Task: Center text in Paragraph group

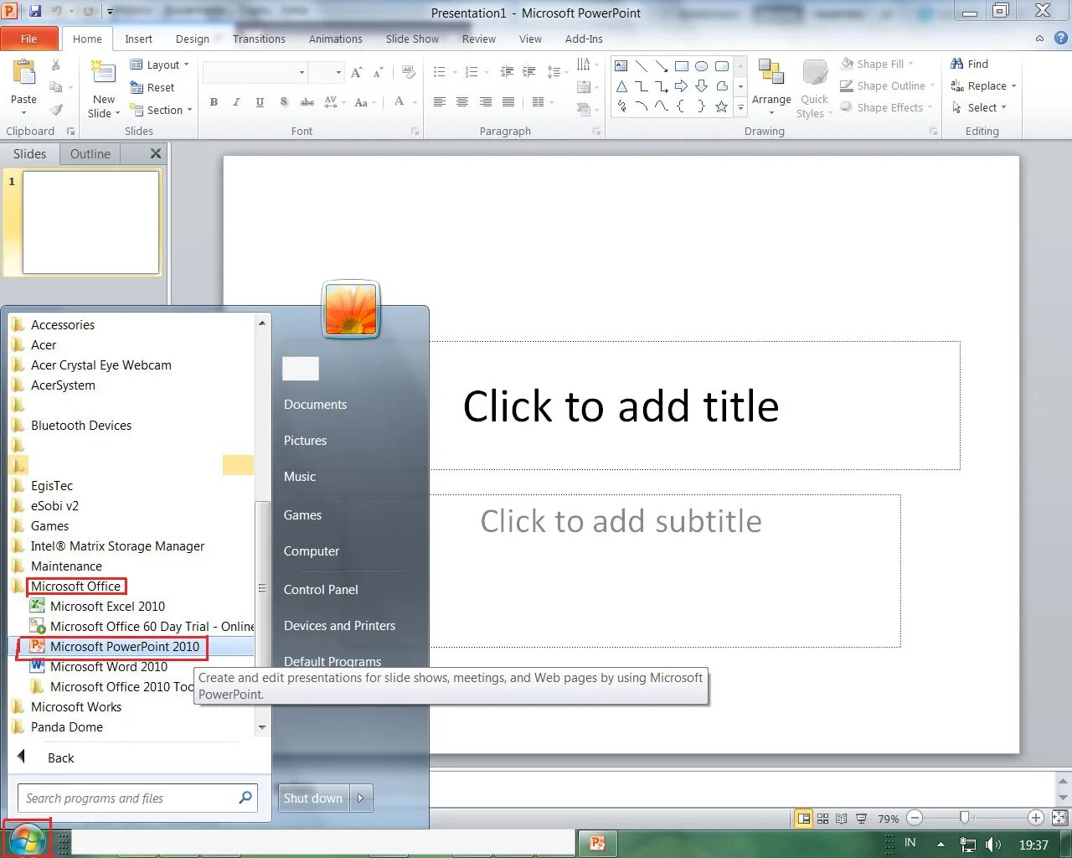Action: pyautogui.click(x=461, y=102)
